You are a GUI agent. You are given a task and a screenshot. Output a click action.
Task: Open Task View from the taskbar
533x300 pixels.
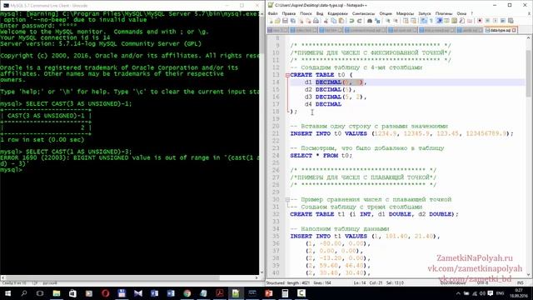click(40, 293)
